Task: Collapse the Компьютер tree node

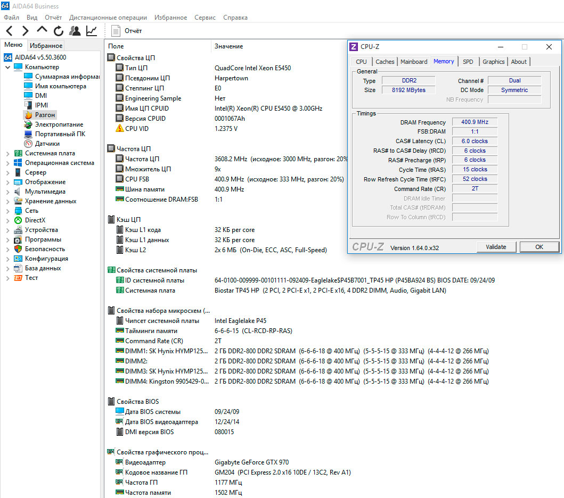Action: coord(7,67)
